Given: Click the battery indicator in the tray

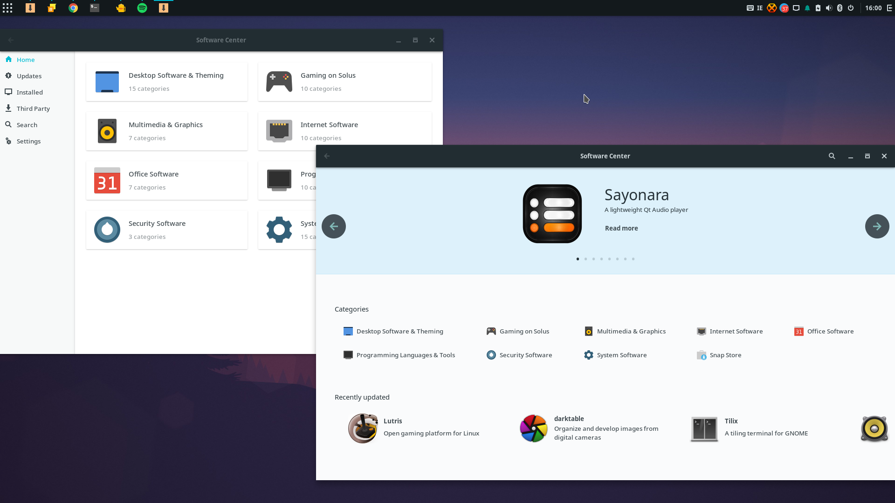Looking at the screenshot, I should click(818, 8).
